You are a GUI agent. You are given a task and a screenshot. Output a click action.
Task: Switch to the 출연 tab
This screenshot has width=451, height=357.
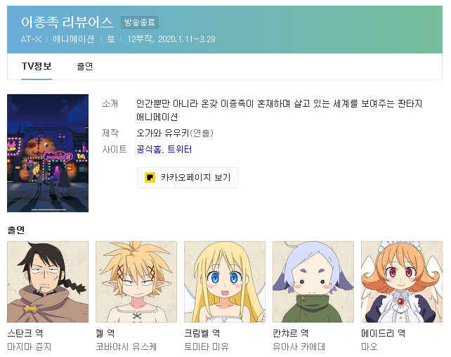(x=85, y=67)
